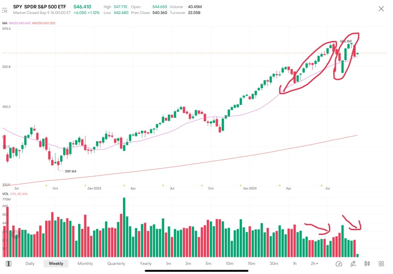393x274 pixels.
Task: Choose the Quarterly interval
Action: click(x=116, y=263)
